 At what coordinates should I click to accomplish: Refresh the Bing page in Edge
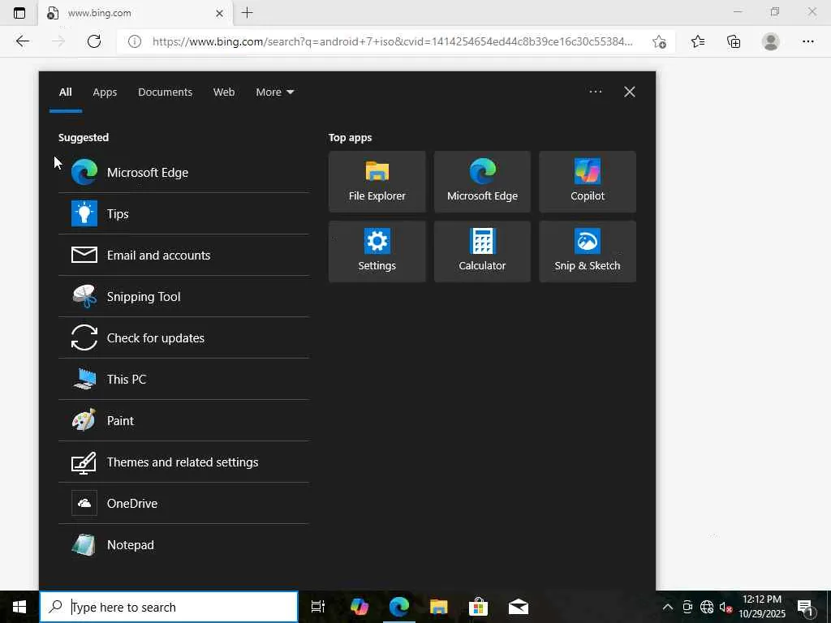[94, 41]
